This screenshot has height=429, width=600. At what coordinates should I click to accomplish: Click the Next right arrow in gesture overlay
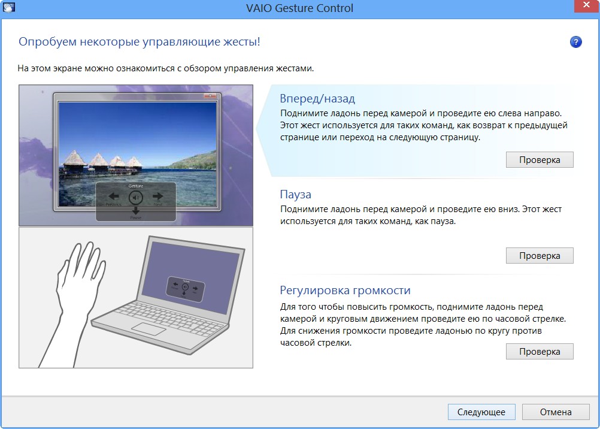(157, 197)
